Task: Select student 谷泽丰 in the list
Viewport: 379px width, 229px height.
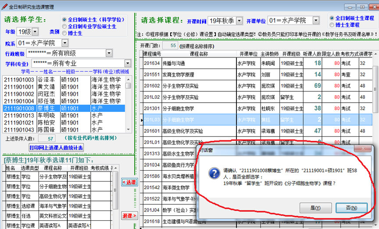Action: (46, 80)
